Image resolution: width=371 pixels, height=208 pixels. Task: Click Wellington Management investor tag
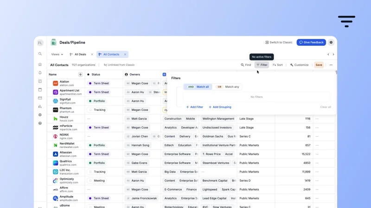click(x=218, y=119)
